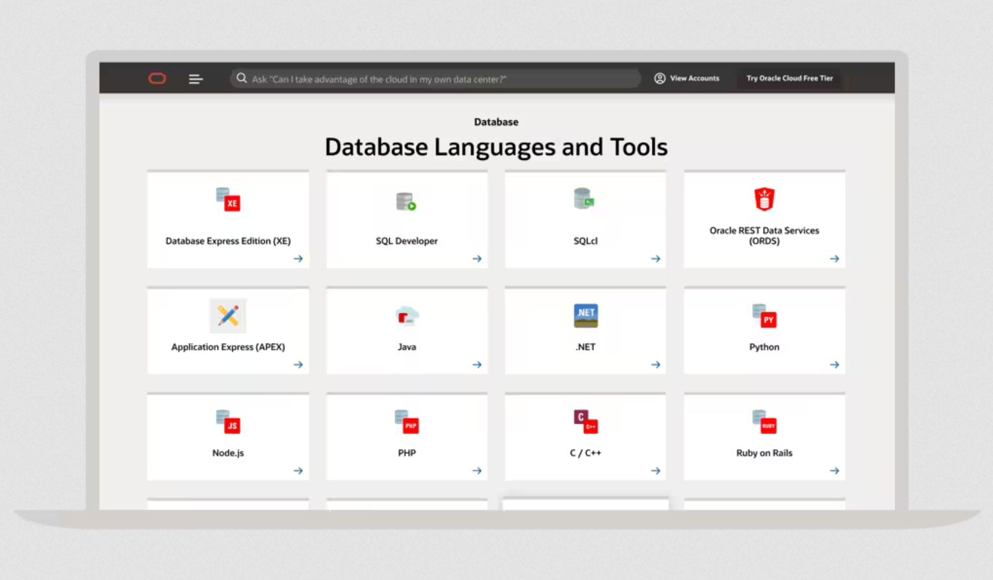Open SQL Developer card label
The width and height of the screenshot is (993, 580).
(x=407, y=241)
